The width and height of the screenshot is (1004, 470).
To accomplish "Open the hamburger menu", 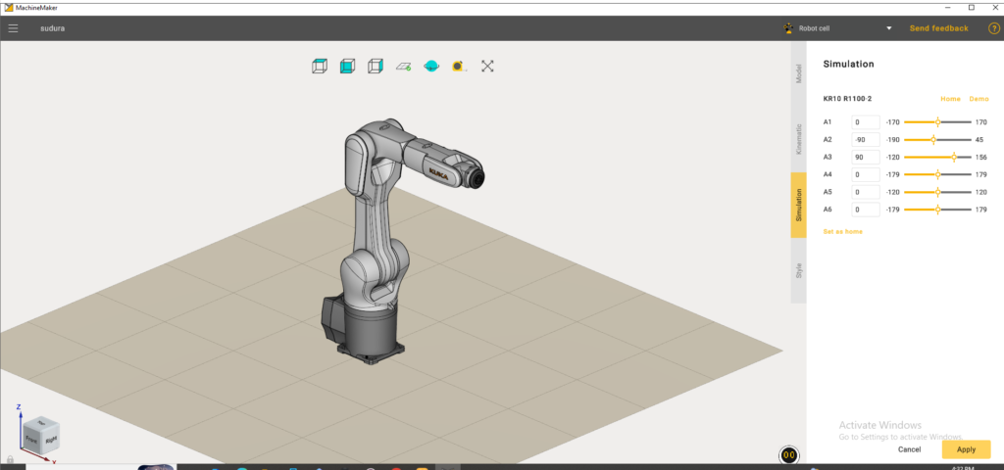I will click(x=14, y=28).
